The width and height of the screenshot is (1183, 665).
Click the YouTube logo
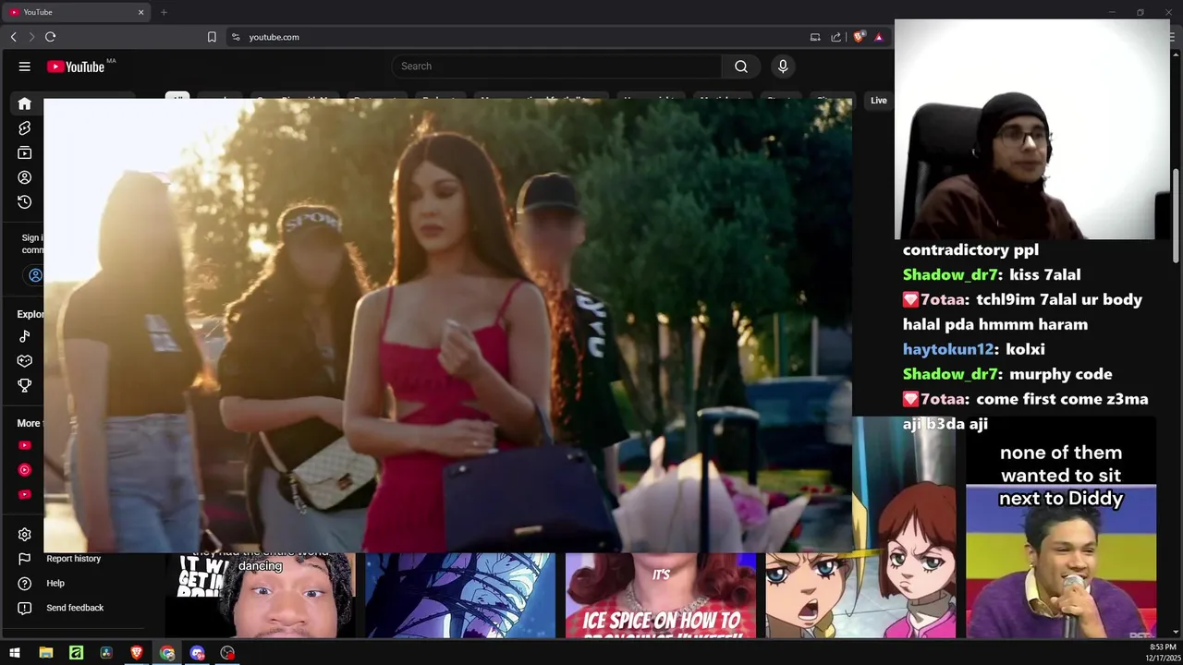click(77, 66)
